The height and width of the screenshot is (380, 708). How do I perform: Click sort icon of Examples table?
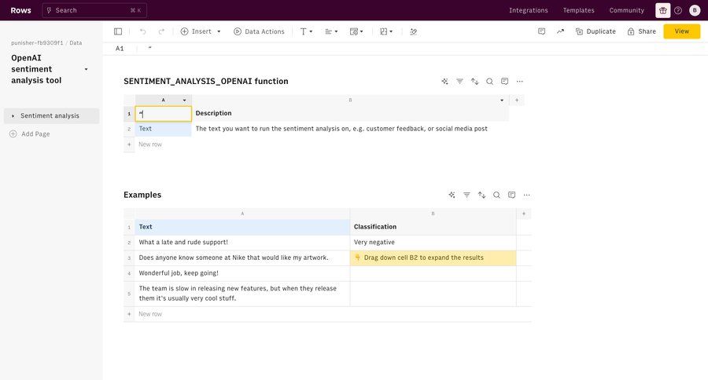coord(481,195)
